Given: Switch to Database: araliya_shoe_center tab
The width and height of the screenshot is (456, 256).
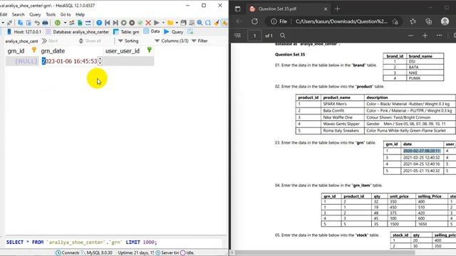Looking at the screenshot, I should pyautogui.click(x=77, y=31).
